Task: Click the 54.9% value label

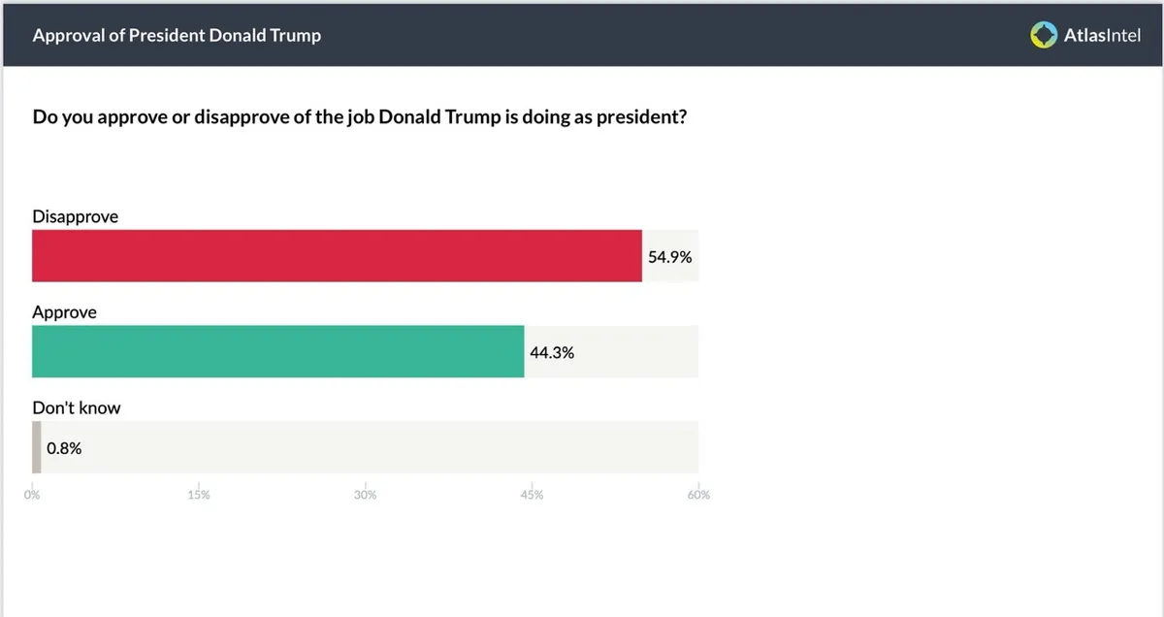Action: click(x=669, y=257)
